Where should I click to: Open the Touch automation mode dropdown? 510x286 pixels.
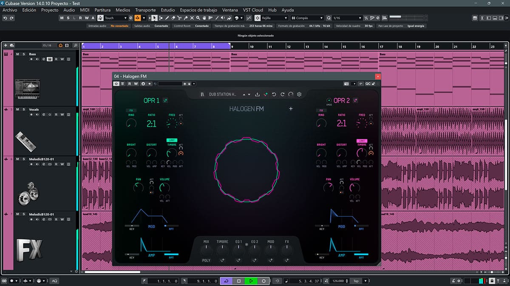(126, 18)
